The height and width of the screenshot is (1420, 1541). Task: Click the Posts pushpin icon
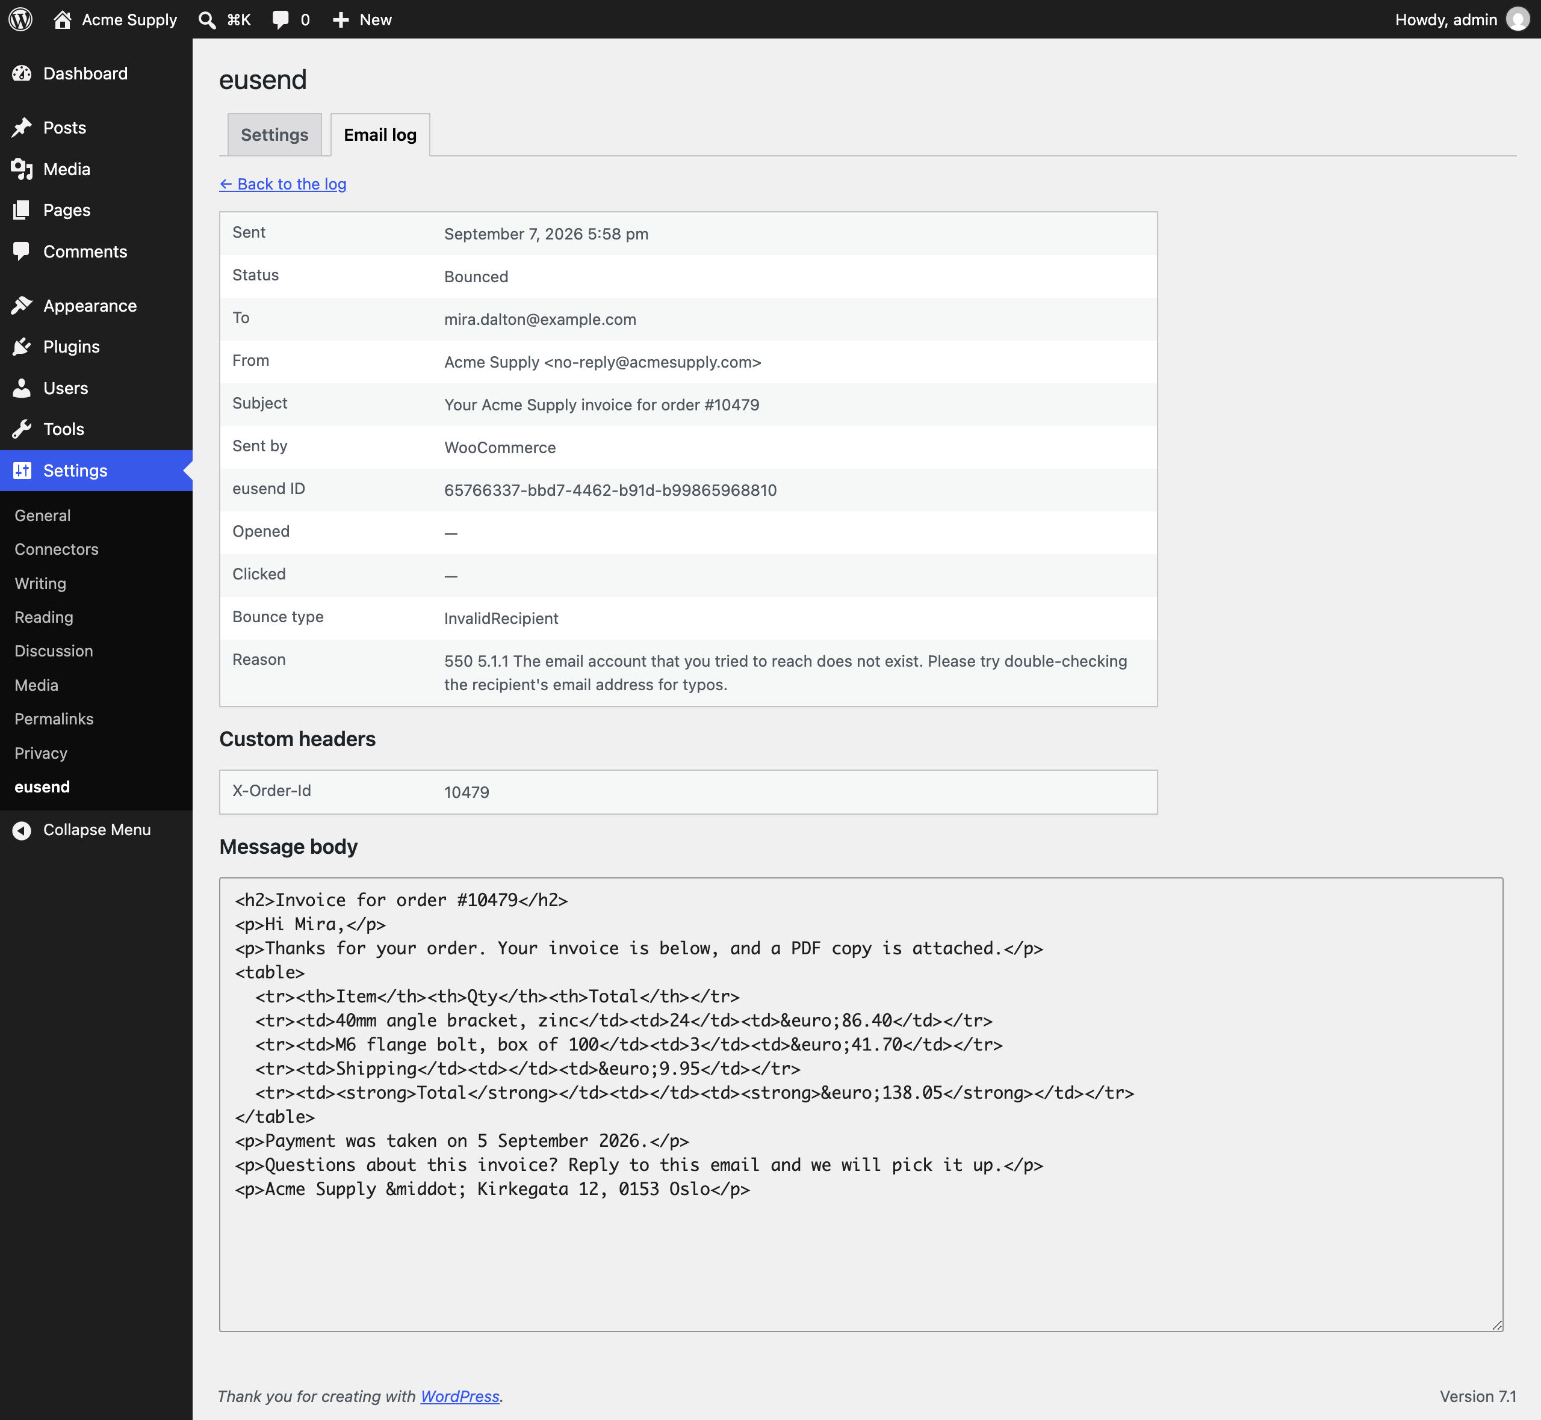(x=22, y=128)
